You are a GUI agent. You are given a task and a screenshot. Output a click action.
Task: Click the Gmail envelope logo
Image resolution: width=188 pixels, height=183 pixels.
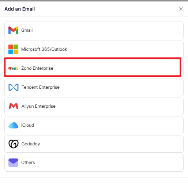13,30
